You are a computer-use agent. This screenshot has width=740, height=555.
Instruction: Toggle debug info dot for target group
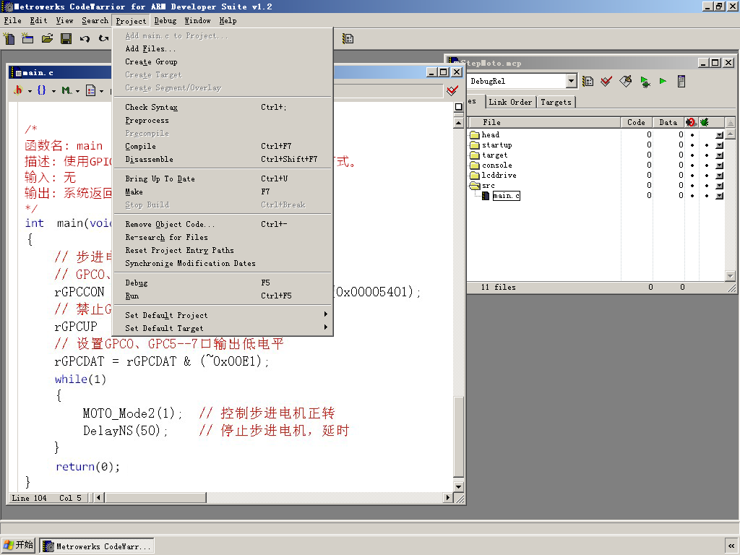click(707, 155)
